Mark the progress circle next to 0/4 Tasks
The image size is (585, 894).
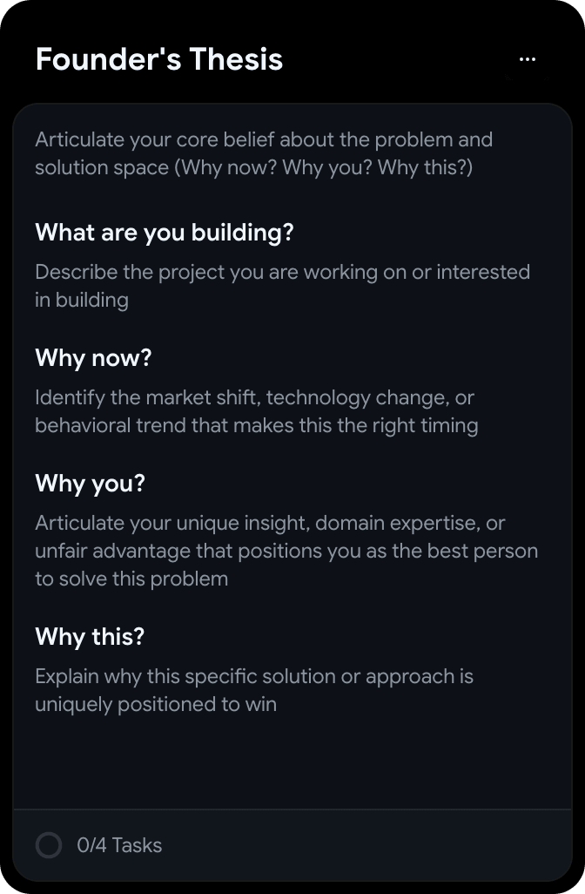(x=49, y=844)
